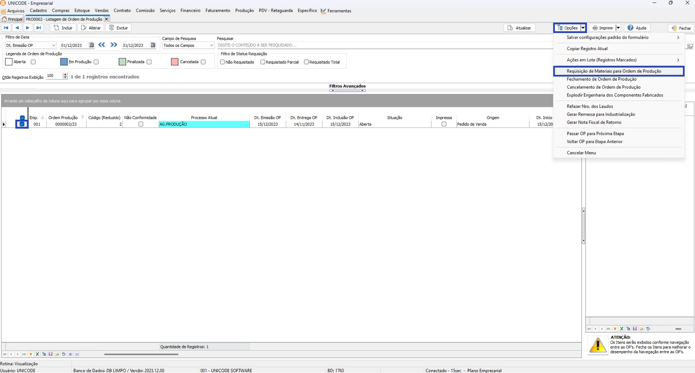Expand the Todos os Campos search field dropdown
This screenshot has height=373, width=695.
click(211, 45)
